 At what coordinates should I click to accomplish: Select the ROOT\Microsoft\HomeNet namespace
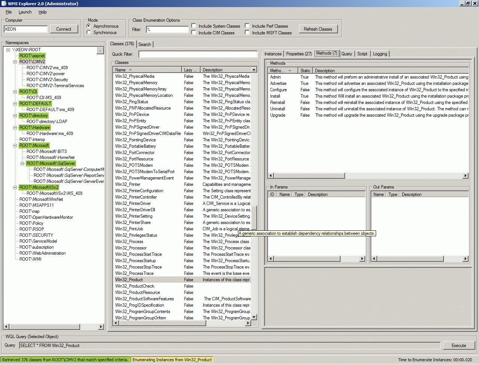(x=51, y=157)
